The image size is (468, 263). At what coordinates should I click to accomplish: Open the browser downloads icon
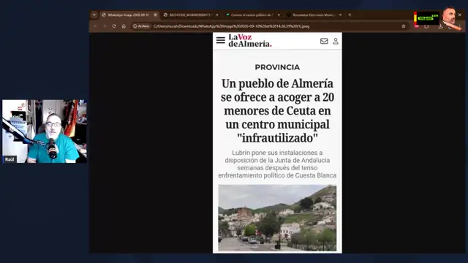pyautogui.click(x=440, y=26)
